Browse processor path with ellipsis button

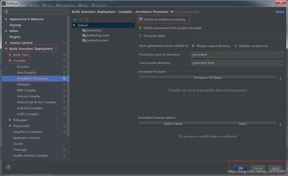[x=281, y=35]
